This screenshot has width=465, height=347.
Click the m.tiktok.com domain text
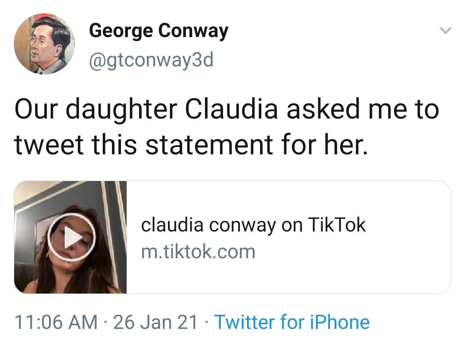(198, 252)
